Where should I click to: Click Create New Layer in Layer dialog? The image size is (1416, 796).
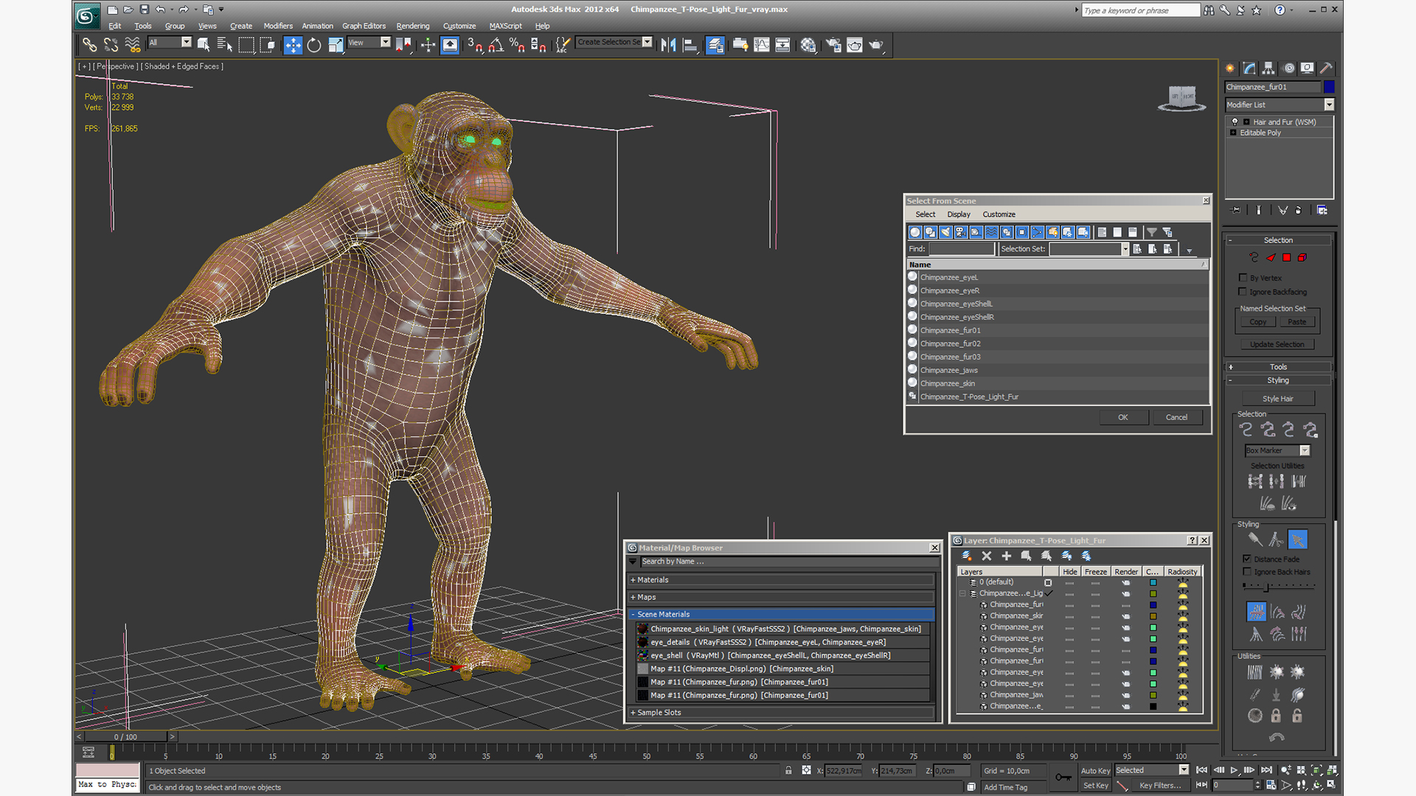click(x=966, y=556)
